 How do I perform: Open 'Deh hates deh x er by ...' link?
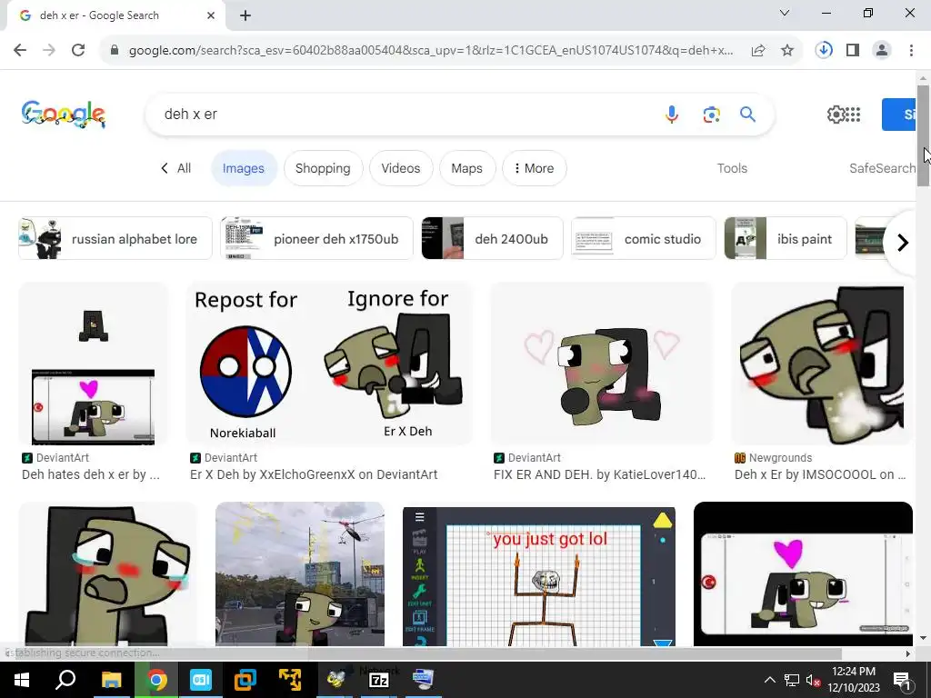coord(90,474)
